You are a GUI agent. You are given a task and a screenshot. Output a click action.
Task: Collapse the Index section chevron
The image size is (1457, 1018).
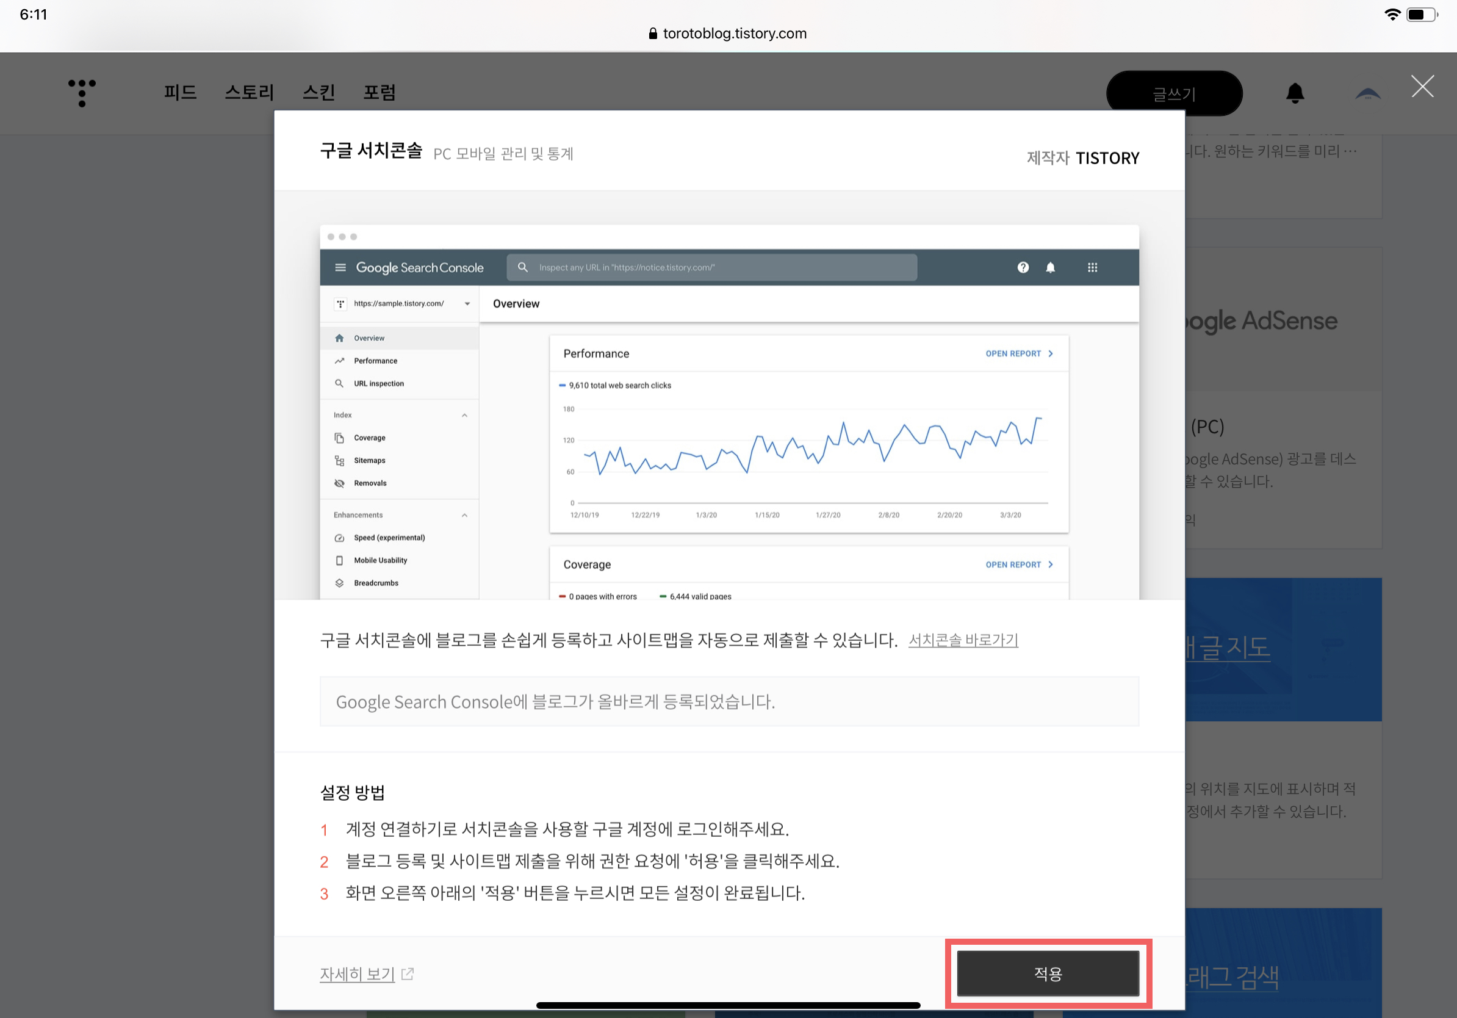[x=464, y=415]
